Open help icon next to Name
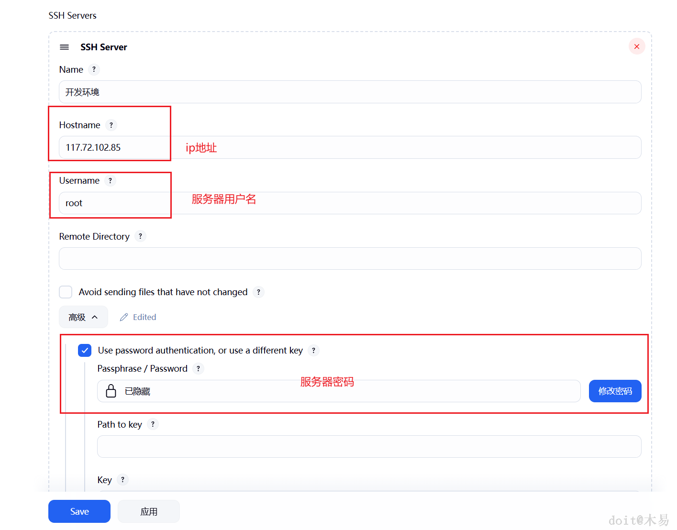Viewport: 677px width, 530px height. click(94, 69)
